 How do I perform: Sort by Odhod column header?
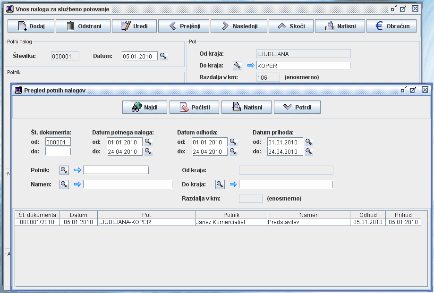coord(368,215)
